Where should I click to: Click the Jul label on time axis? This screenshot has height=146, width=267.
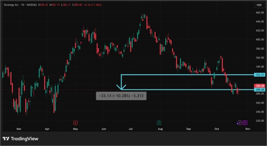(131, 129)
